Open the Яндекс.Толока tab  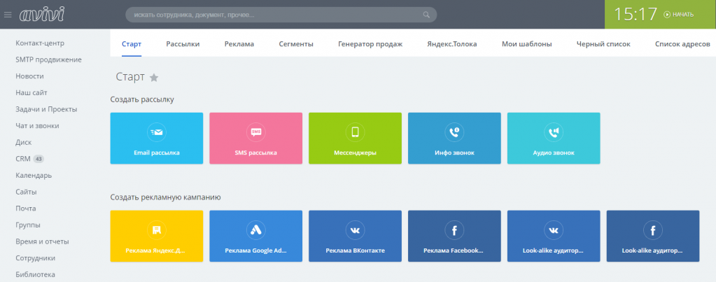tap(452, 44)
